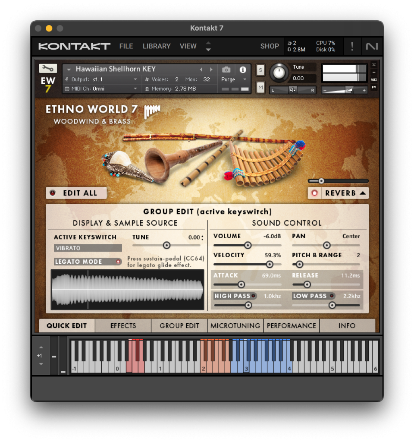The image size is (414, 442).
Task: Open the Shop link in the header
Action: point(270,46)
